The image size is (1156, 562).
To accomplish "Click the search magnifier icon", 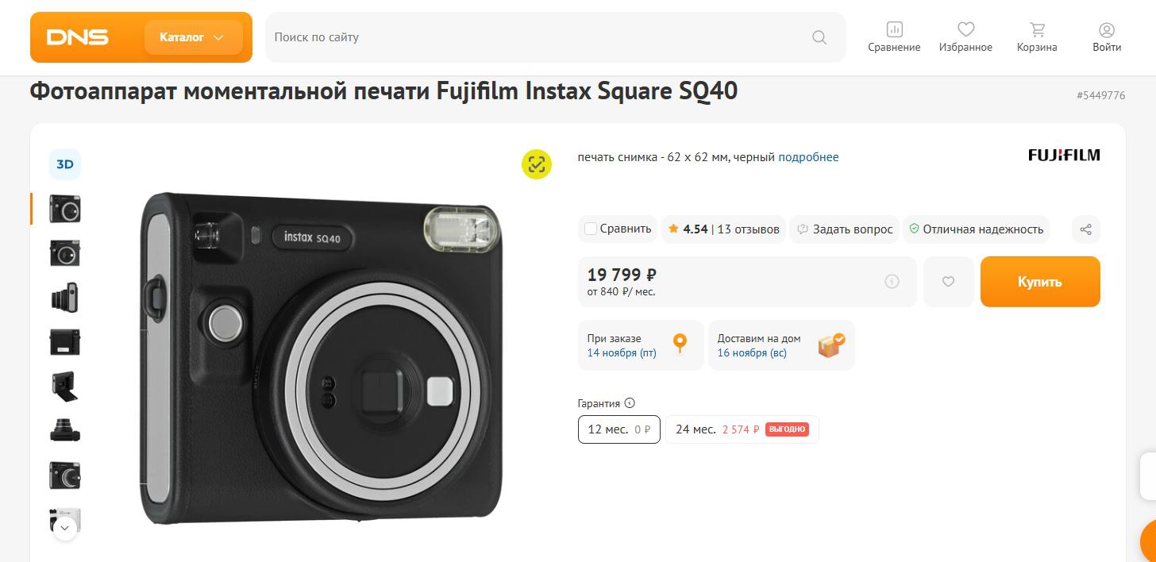I will 819,37.
